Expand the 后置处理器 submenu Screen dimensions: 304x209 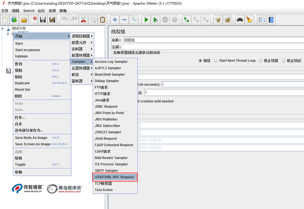click(x=82, y=68)
